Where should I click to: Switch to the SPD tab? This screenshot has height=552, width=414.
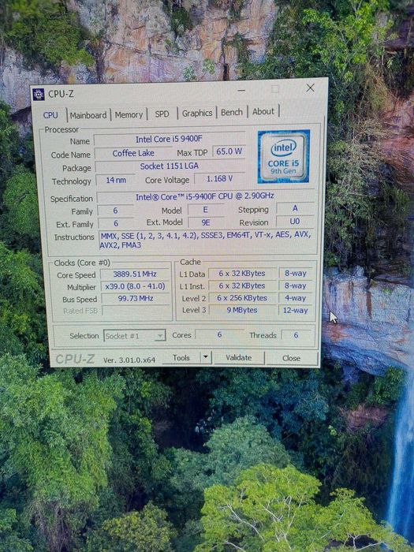[162, 114]
